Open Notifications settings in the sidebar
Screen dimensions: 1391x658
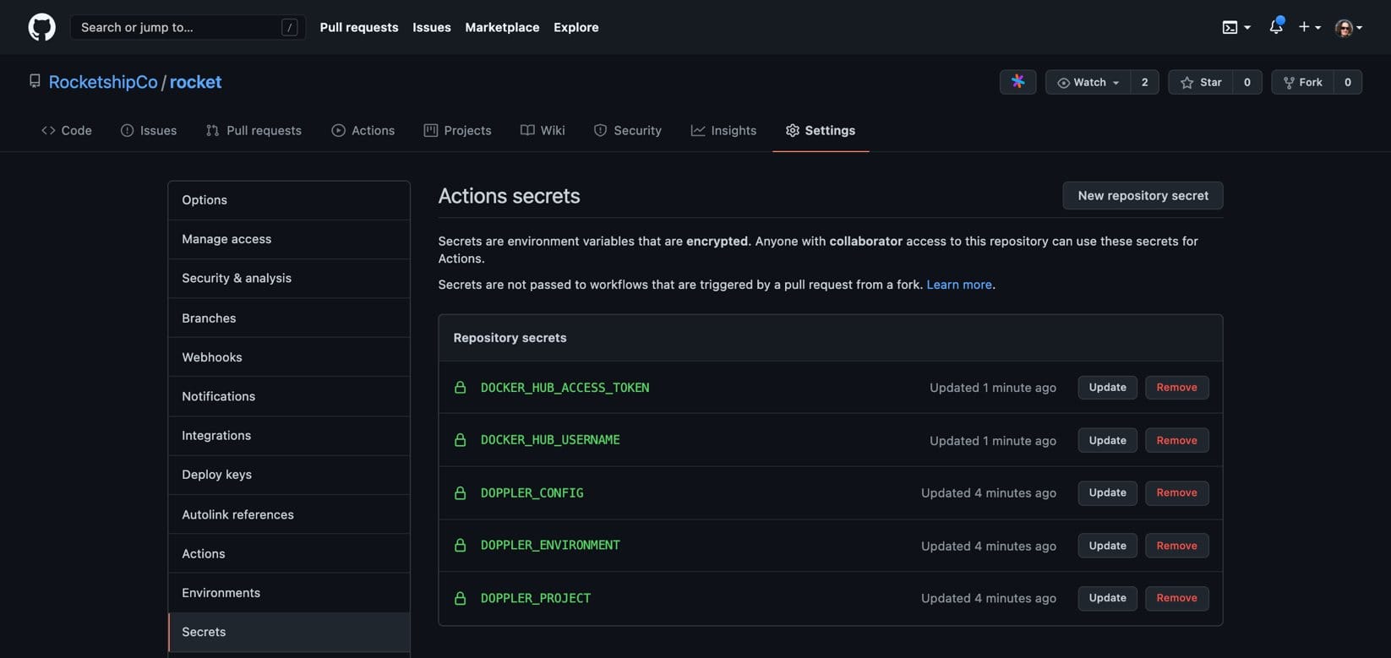[289, 396]
